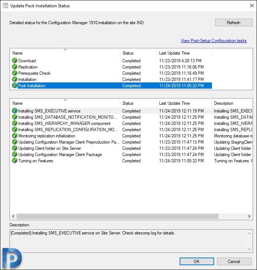Click check icon for Updating Client folder on Site Server
Image resolution: width=257 pixels, height=270 pixels.
click(15, 148)
